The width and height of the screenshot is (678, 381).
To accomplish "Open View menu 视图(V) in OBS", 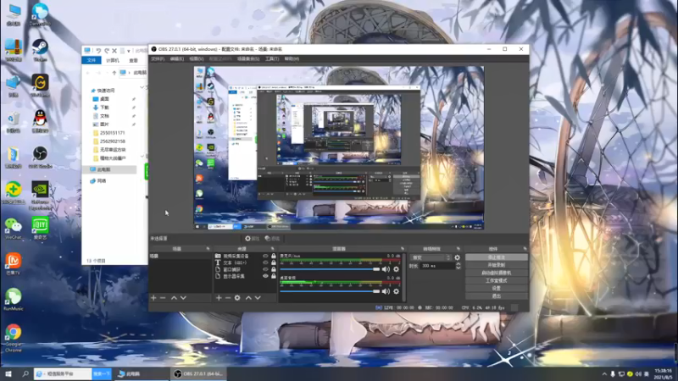I will point(197,58).
